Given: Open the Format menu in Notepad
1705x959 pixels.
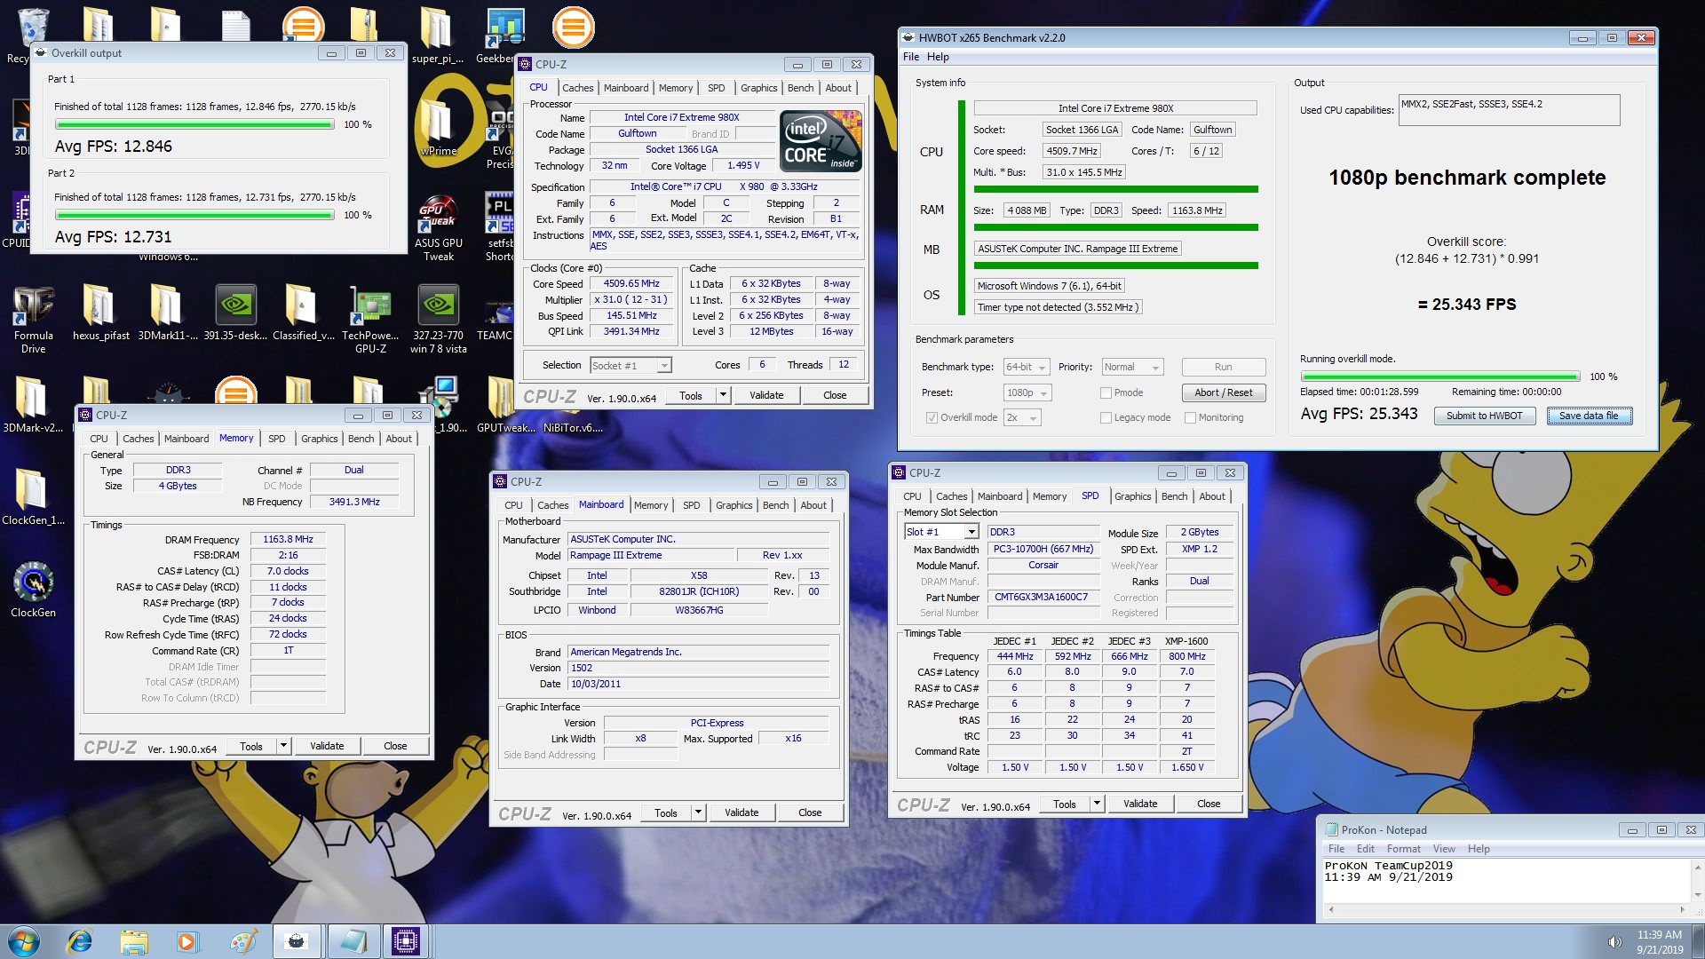Looking at the screenshot, I should pyautogui.click(x=1403, y=849).
